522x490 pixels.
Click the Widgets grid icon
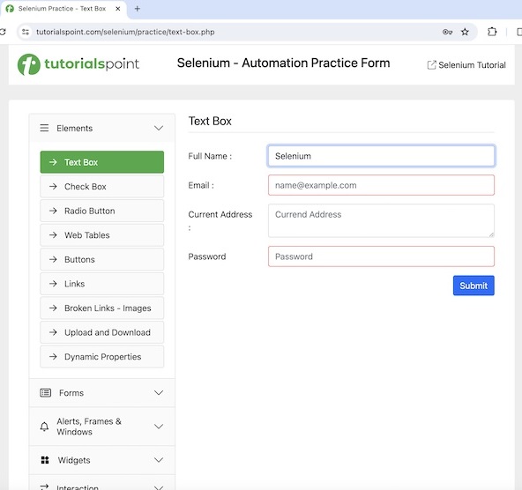coord(45,460)
